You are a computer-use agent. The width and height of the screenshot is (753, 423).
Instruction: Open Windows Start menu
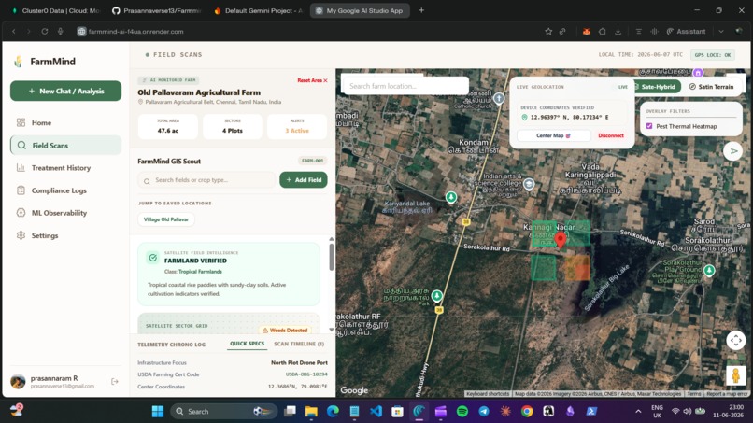click(x=158, y=412)
